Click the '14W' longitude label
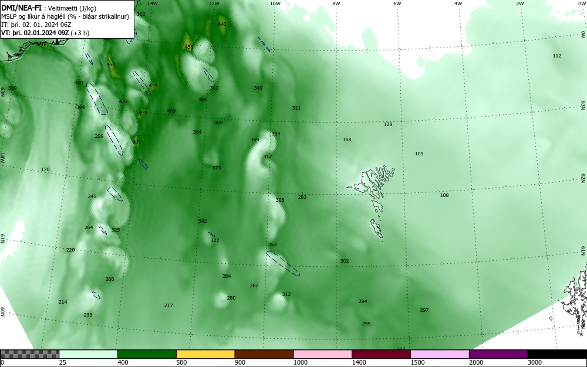Image resolution: width=587 pixels, height=367 pixels. click(x=153, y=4)
